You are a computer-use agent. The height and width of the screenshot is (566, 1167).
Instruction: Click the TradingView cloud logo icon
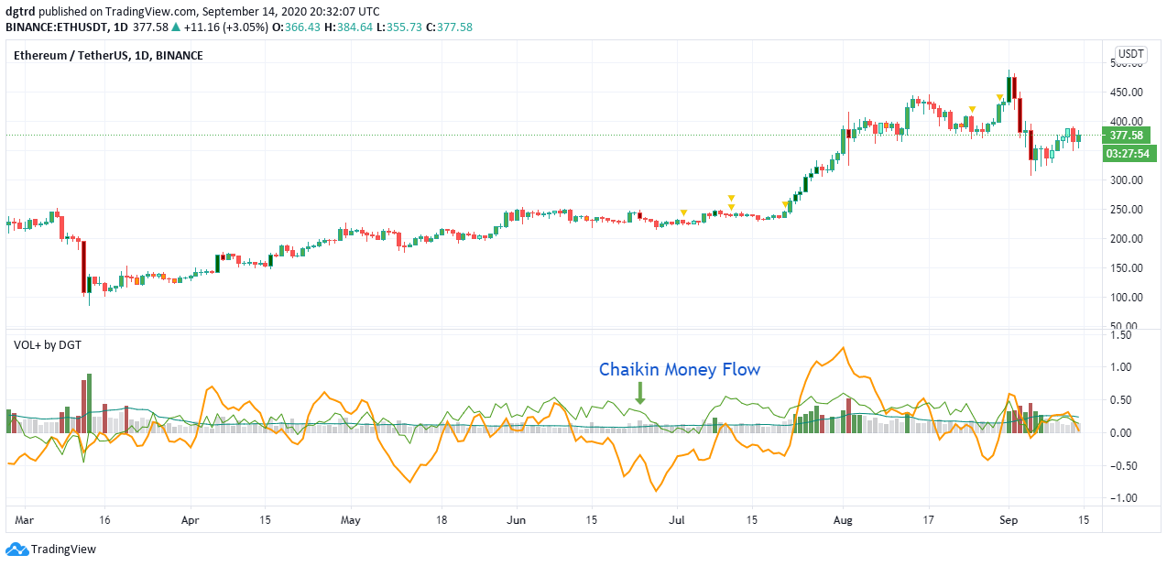[x=16, y=550]
